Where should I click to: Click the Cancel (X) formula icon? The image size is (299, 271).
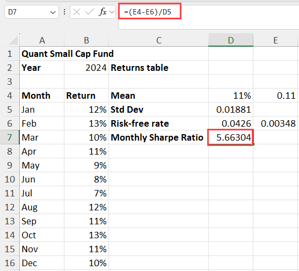pyautogui.click(x=77, y=12)
